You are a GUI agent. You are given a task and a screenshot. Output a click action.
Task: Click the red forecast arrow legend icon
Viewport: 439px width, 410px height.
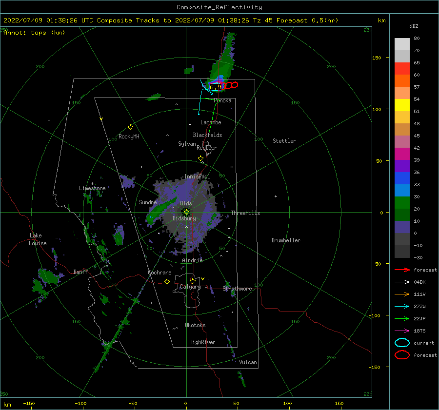click(x=402, y=270)
